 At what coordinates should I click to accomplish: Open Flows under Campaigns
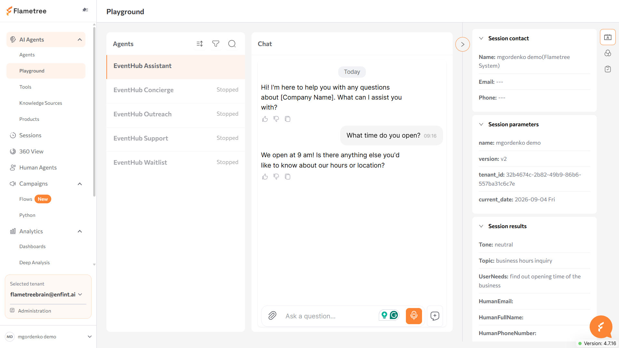click(26, 199)
